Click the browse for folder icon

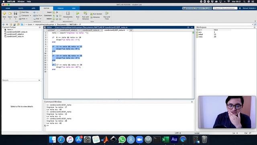tap(14, 25)
